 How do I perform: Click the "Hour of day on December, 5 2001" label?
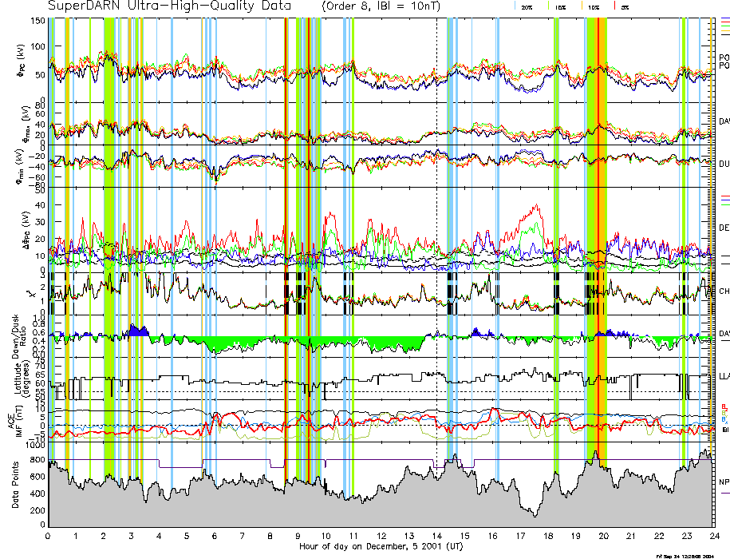click(381, 546)
